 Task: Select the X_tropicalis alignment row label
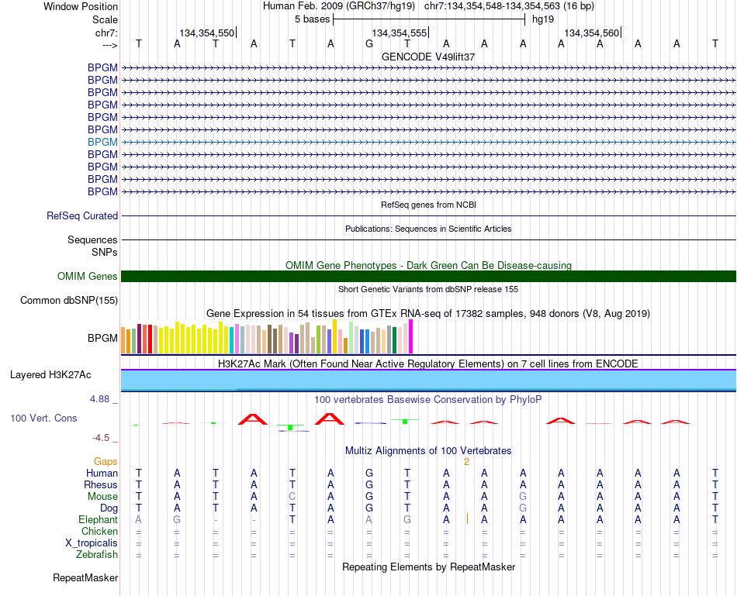coord(92,543)
